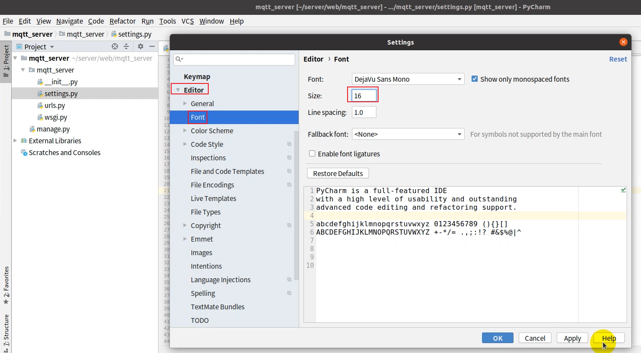Click the per-project icon beside Spelling

point(289,293)
